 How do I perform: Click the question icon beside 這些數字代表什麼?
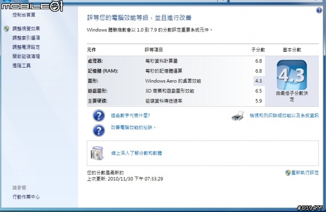[x=99, y=115]
